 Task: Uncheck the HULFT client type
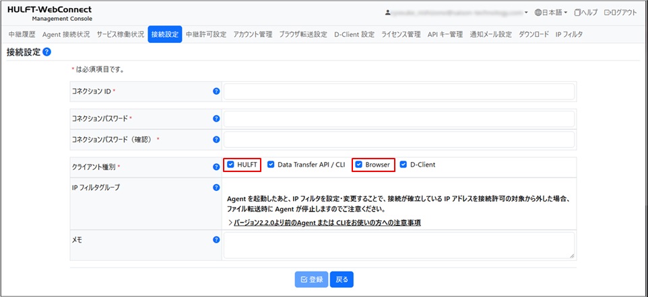click(230, 165)
